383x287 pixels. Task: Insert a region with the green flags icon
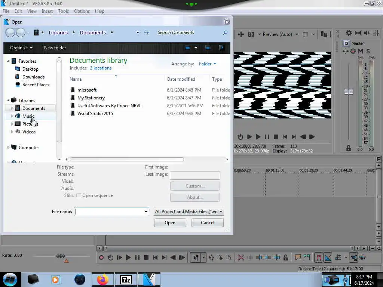pyautogui.click(x=307, y=257)
